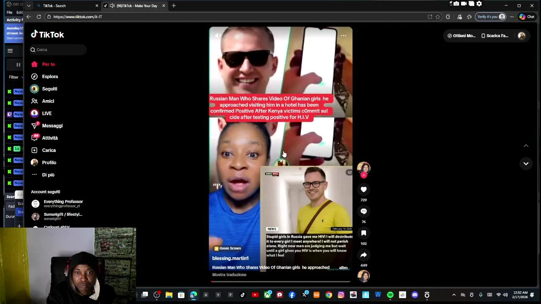Viewport: 541px width, 304px height.
Task: Follow blessing.martin1 with the red plus badge
Action: (363, 175)
